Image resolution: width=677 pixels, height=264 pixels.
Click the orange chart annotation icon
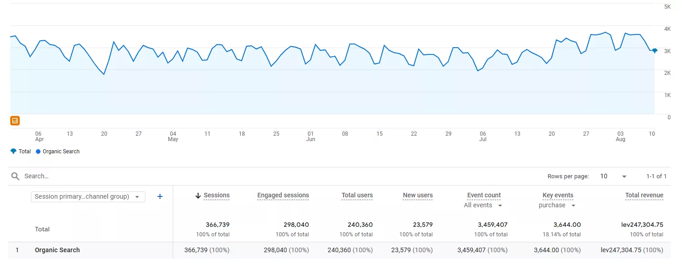(15, 121)
